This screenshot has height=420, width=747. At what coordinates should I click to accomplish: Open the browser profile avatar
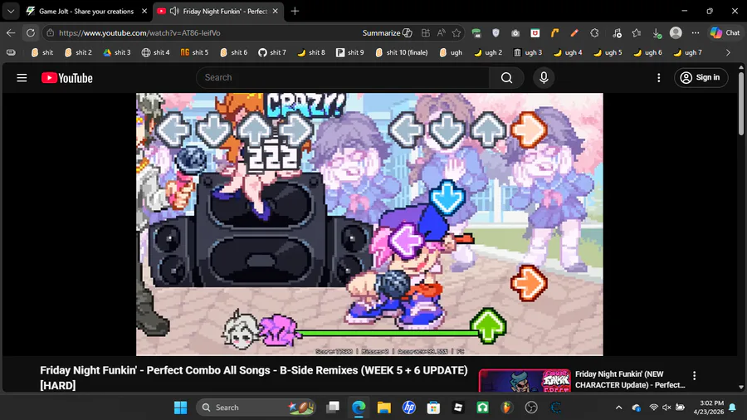[x=676, y=33]
